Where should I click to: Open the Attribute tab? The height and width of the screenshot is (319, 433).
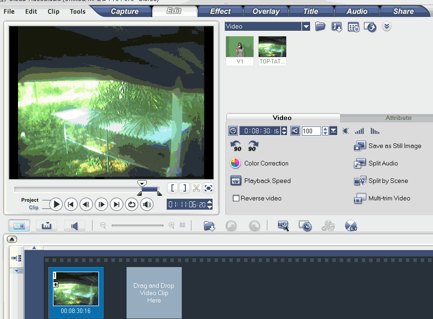[398, 118]
